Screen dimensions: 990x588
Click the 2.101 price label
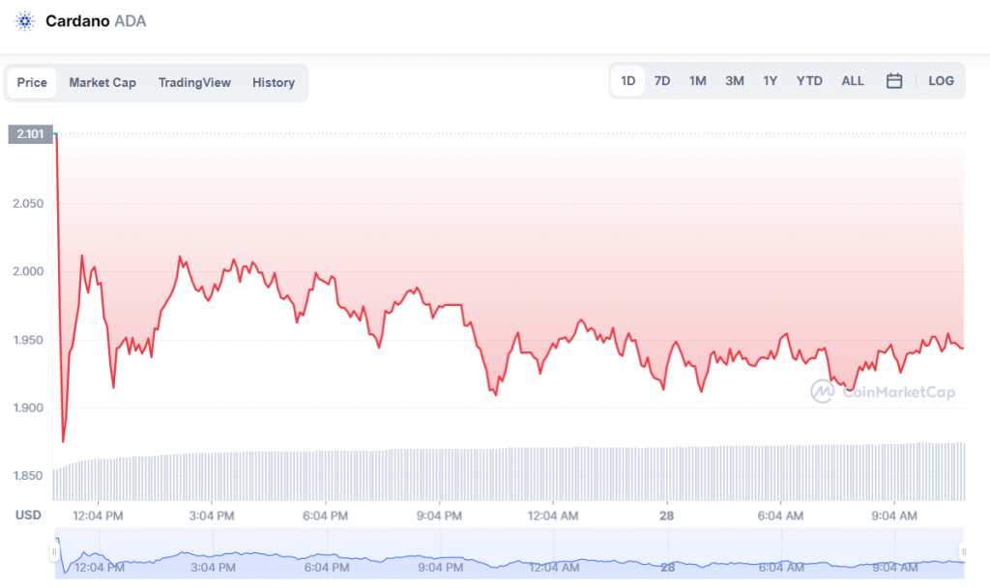pyautogui.click(x=30, y=133)
